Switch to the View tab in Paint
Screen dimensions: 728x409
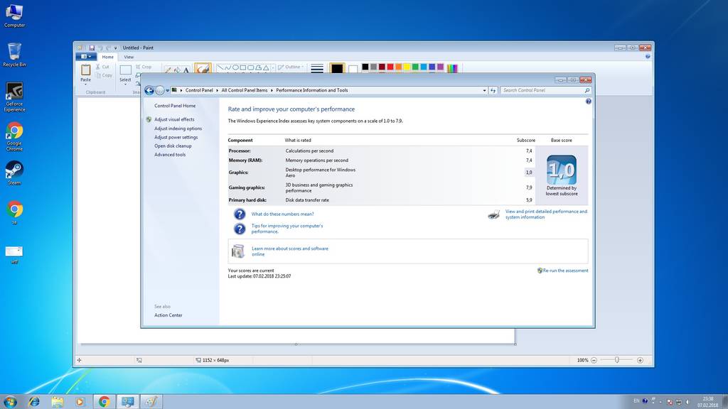[129, 57]
